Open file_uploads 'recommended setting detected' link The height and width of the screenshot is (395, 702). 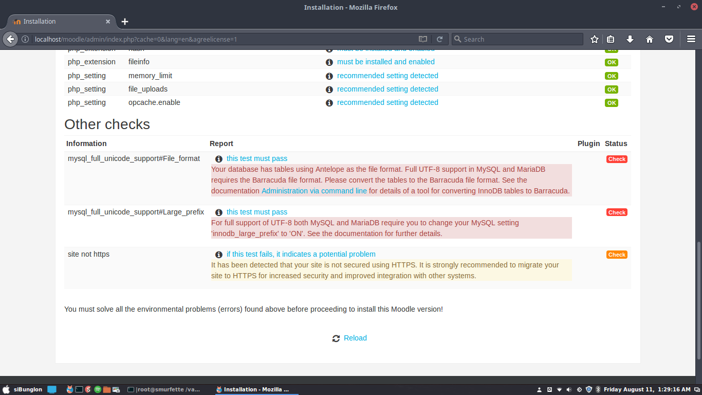387,89
